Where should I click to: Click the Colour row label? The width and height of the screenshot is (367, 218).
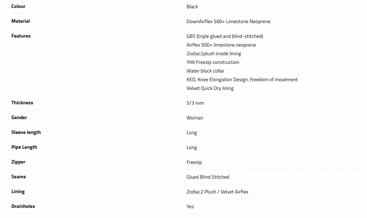coord(18,6)
